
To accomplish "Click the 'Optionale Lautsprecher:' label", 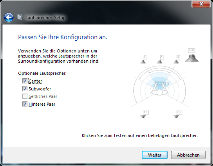I will (42, 73).
